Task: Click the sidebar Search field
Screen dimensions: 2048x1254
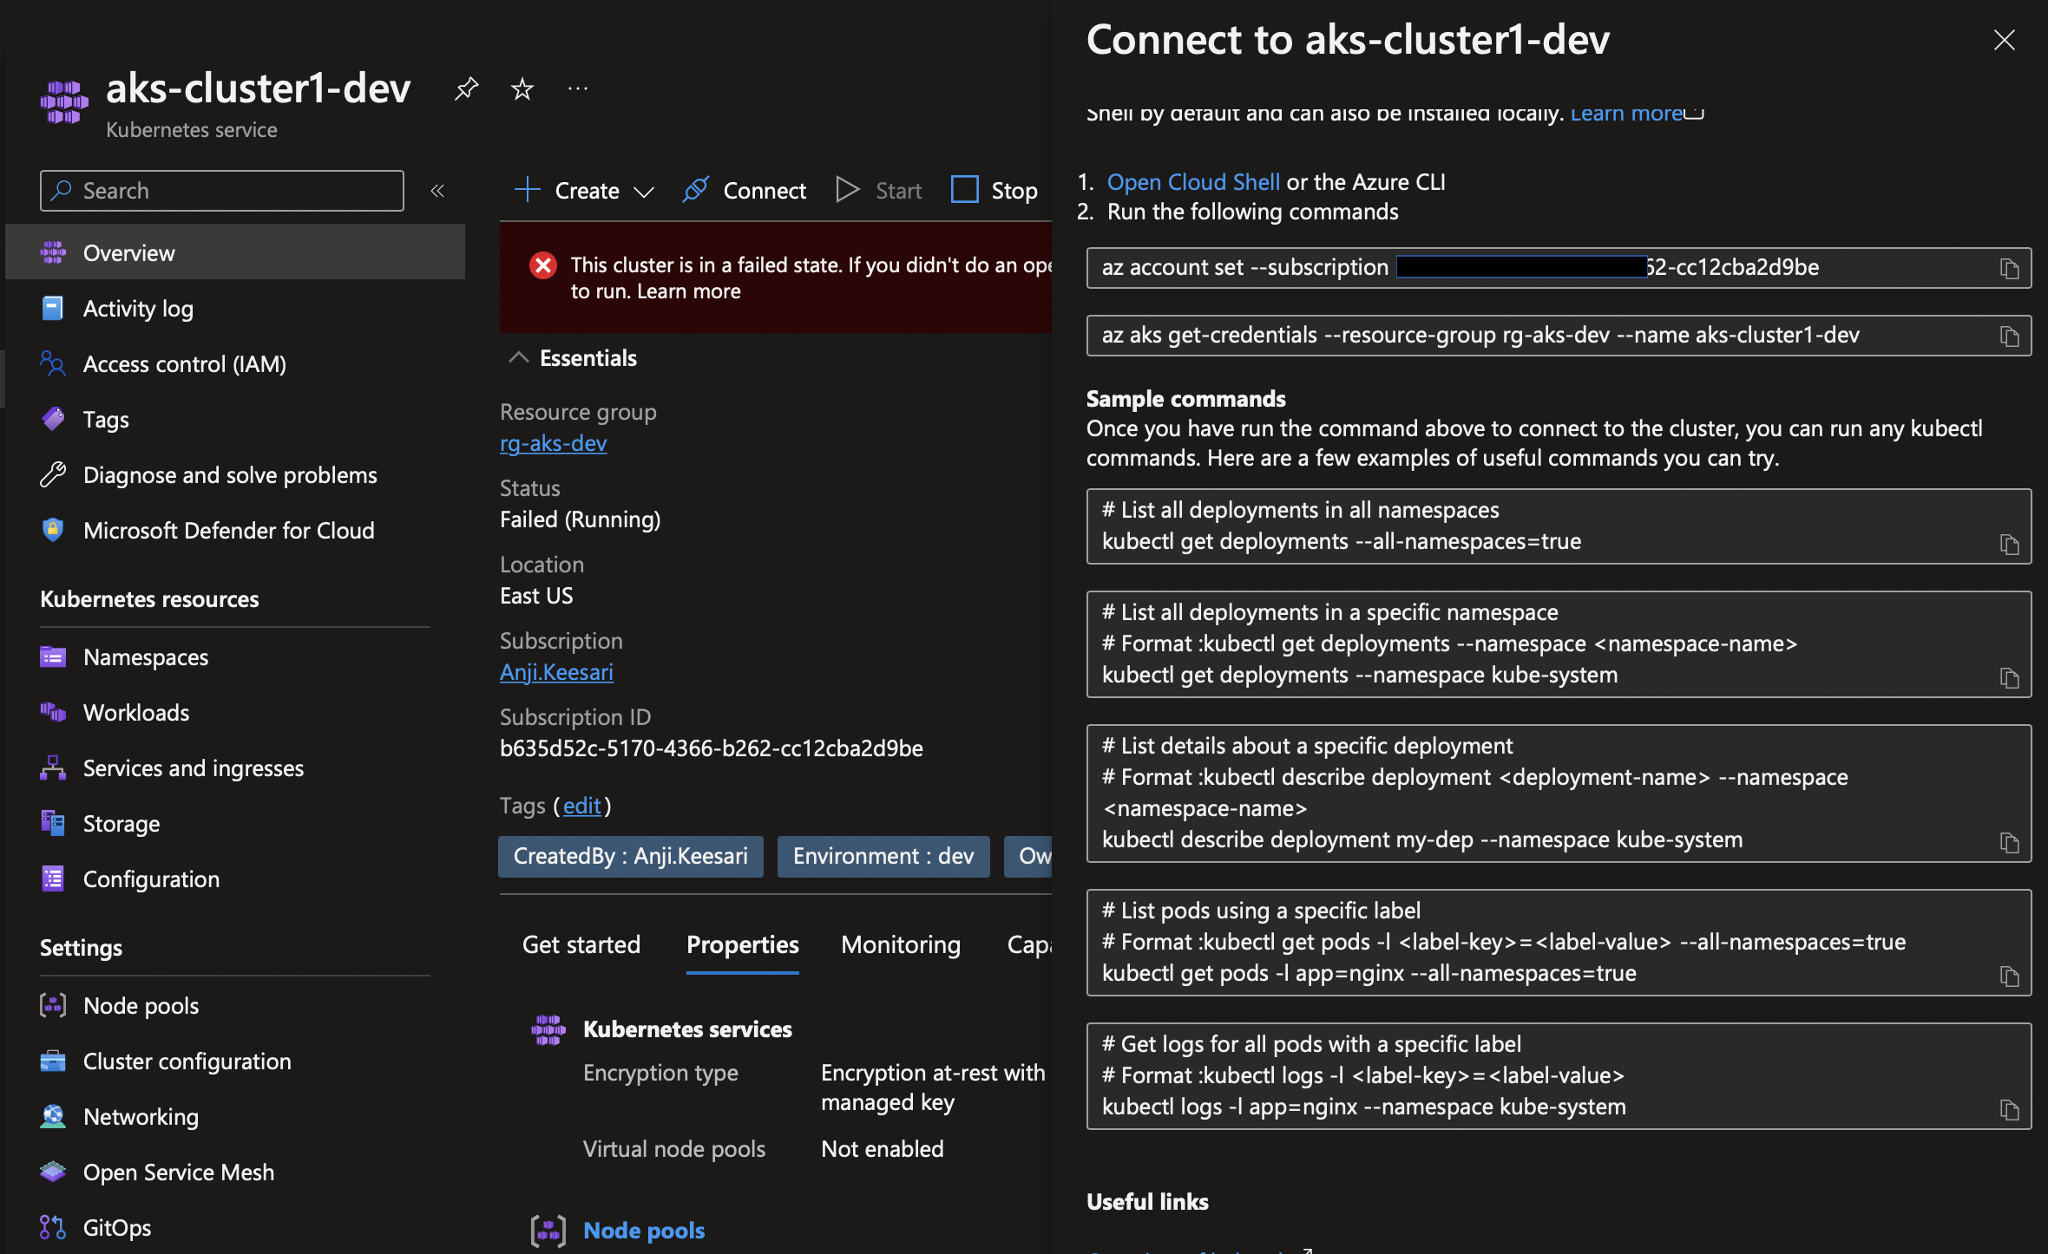Action: (222, 191)
